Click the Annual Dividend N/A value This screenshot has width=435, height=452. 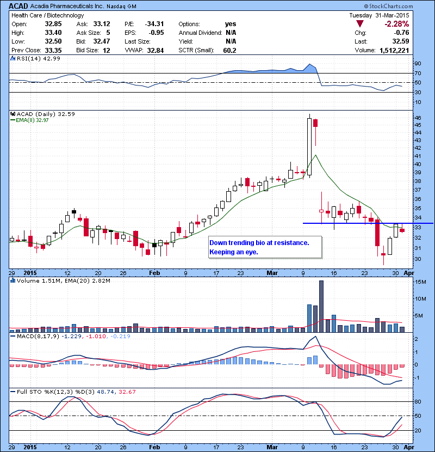231,33
